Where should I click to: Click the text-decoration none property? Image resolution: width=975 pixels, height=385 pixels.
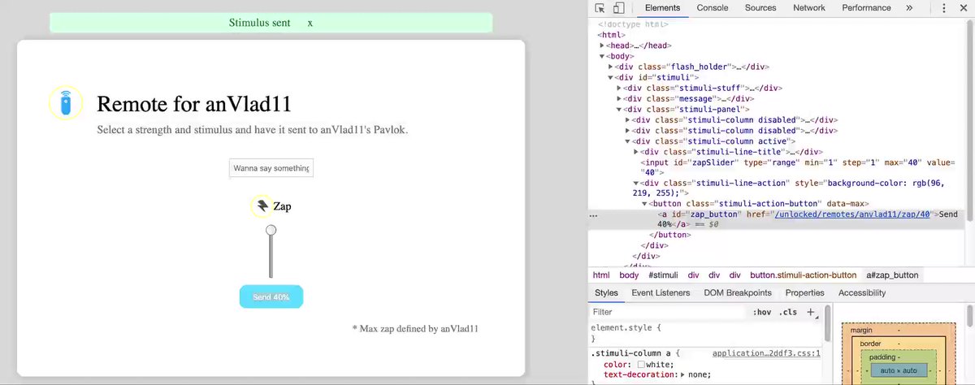click(658, 375)
